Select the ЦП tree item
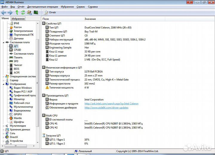The height and width of the screenshot is (155, 215). (16, 46)
